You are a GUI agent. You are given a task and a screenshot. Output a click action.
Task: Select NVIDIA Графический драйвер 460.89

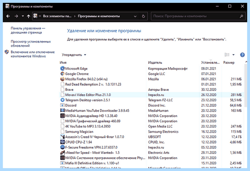(x=151, y=121)
